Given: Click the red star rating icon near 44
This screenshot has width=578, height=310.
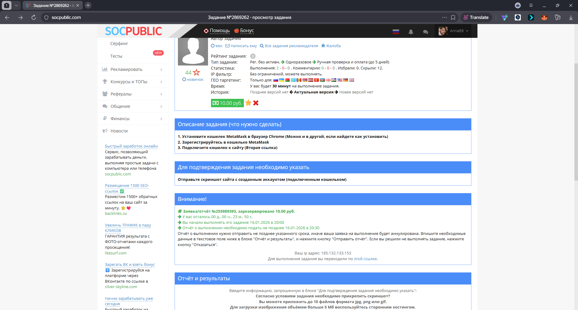Looking at the screenshot, I should click(x=197, y=72).
